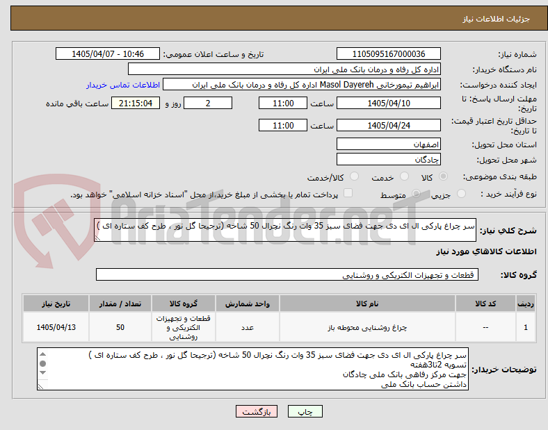This screenshot has height=430, width=548.
Task: Click the نام کالا column header
Action: 367,304
